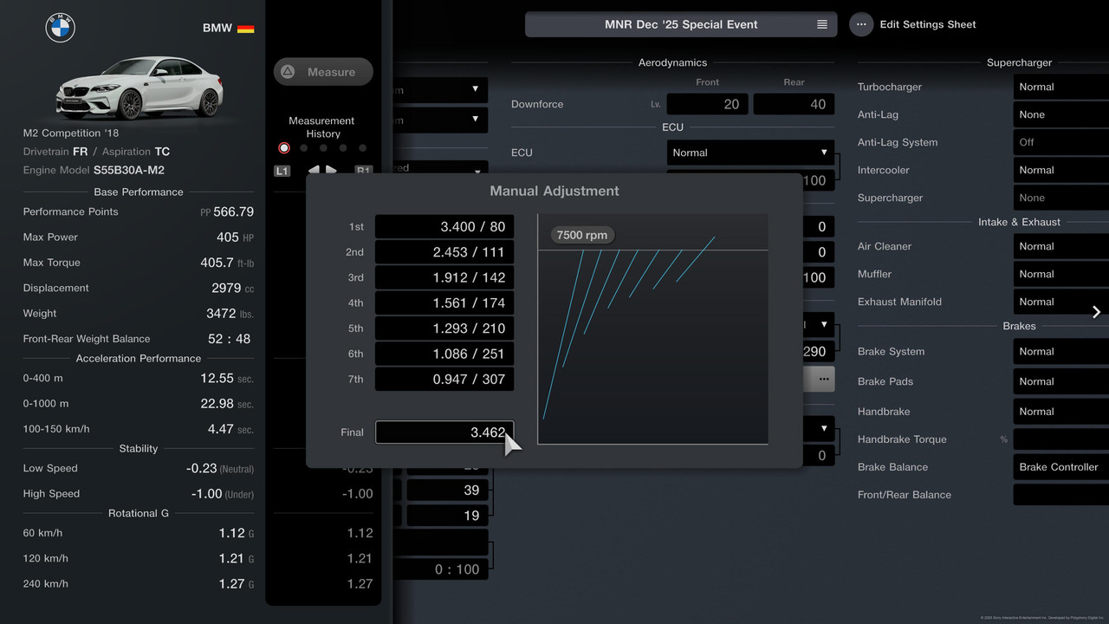Open the Anti-Lag dropdown
Image resolution: width=1109 pixels, height=624 pixels.
[1061, 114]
